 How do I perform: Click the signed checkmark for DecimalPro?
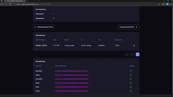pyautogui.click(x=131, y=79)
